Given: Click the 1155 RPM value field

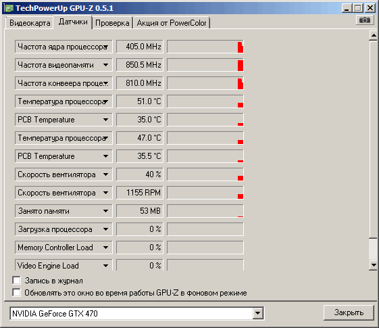Looking at the screenshot, I should pos(140,193).
